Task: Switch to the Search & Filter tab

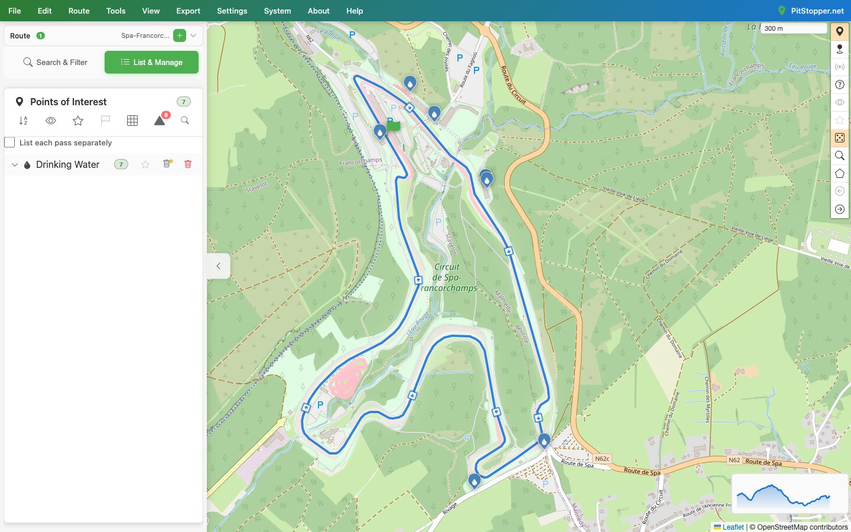Action: tap(55, 62)
